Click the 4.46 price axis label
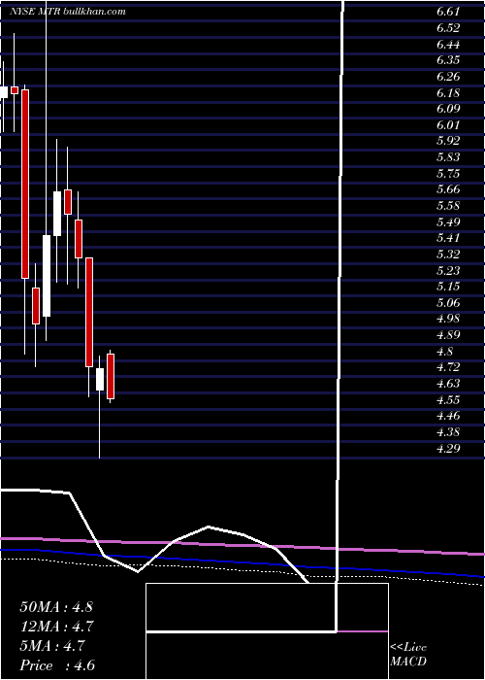This screenshot has height=680, width=485. (x=448, y=417)
